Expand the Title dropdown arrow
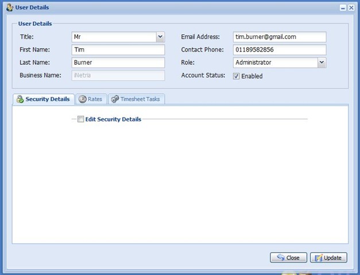 tap(160, 37)
